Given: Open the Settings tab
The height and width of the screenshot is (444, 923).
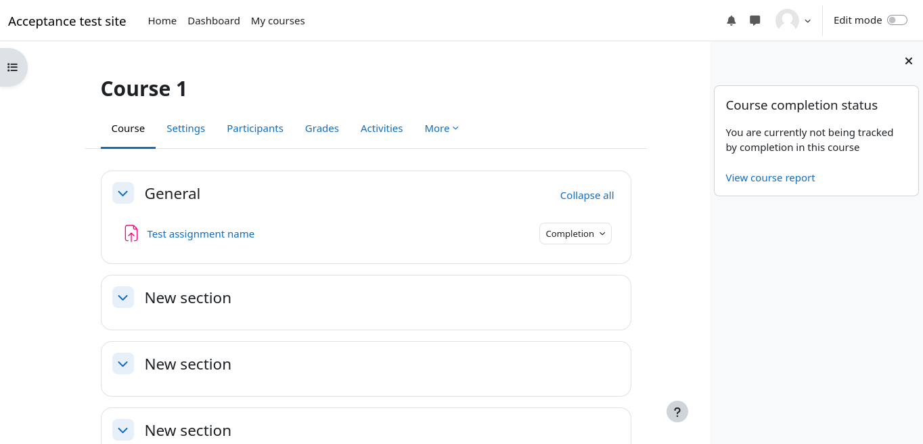Looking at the screenshot, I should [185, 129].
